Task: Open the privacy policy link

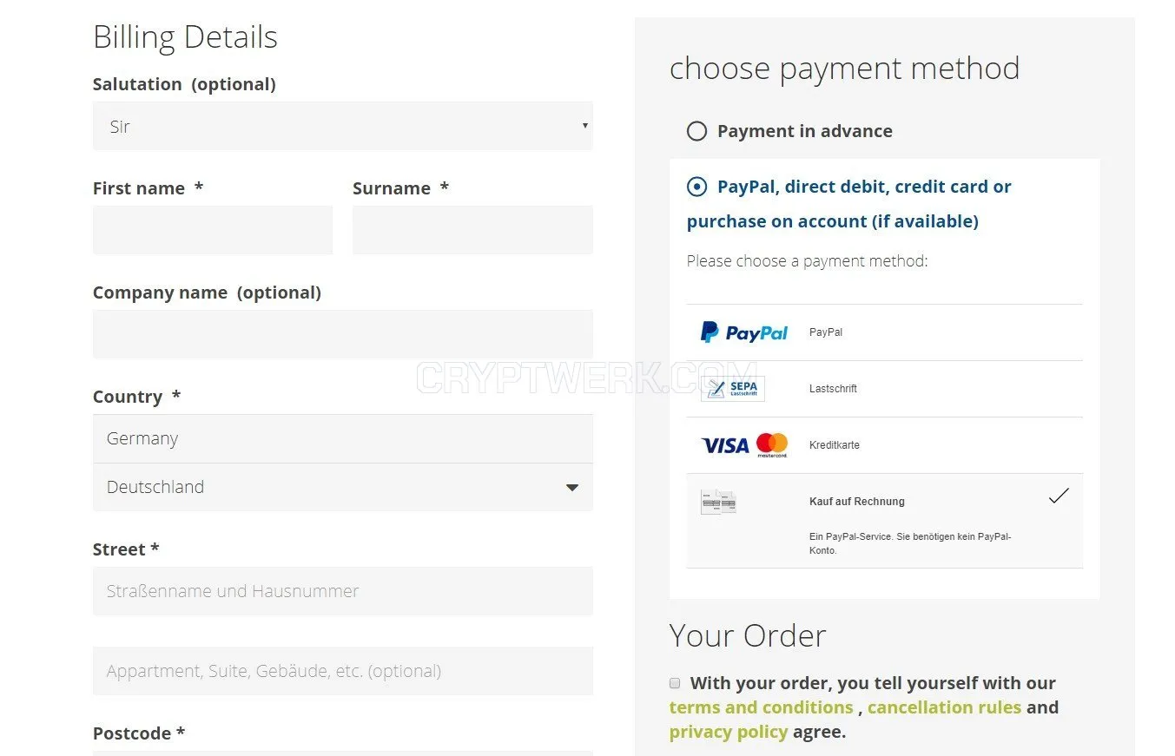Action: click(728, 732)
